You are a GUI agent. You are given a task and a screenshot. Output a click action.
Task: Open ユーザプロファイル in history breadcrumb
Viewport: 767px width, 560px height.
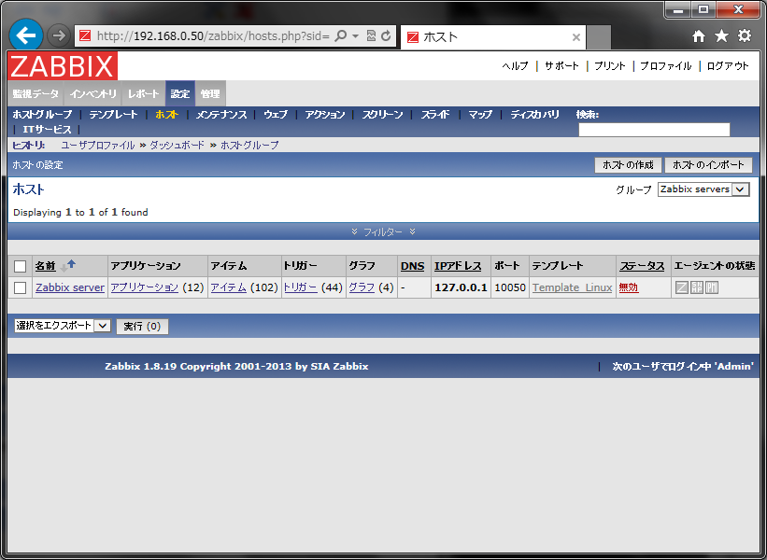click(x=98, y=145)
